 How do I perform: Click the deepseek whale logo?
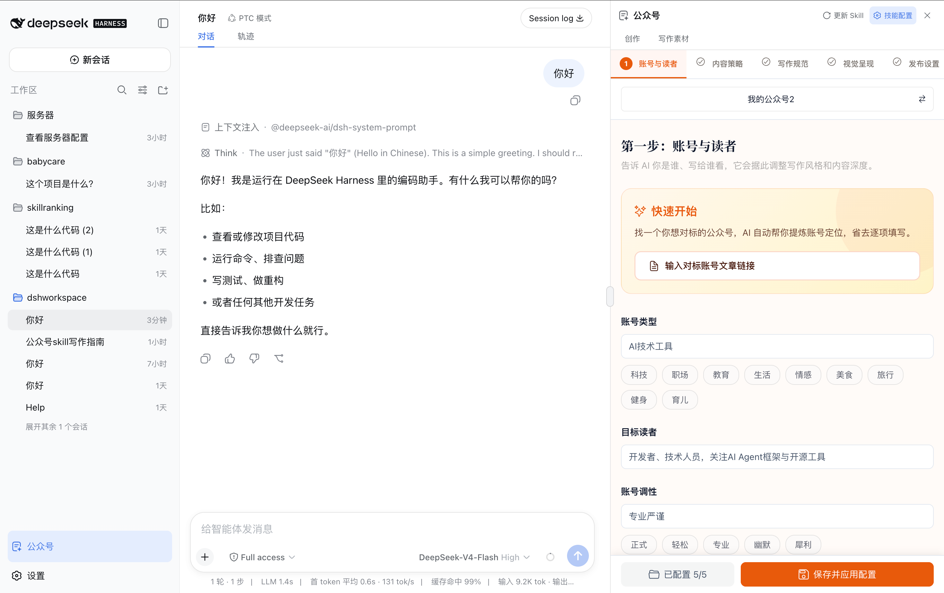pos(18,23)
